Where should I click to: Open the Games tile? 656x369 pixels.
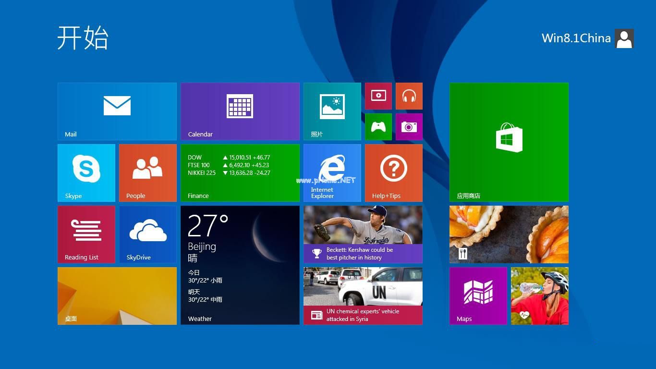(378, 127)
